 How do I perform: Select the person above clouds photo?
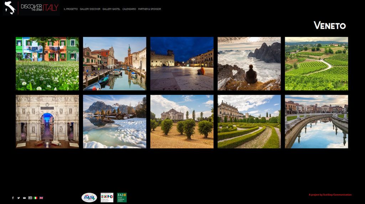[x=249, y=64]
